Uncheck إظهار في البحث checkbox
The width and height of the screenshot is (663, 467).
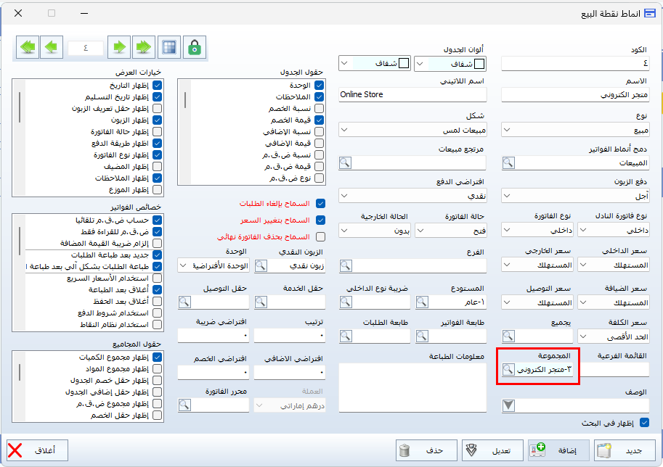tap(643, 423)
